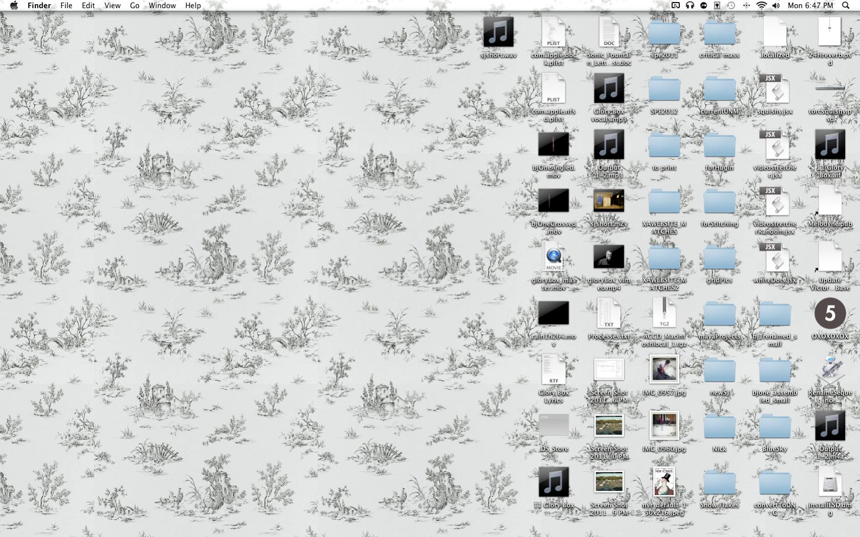Select the Melodyne.pub alias icon

pos(830,201)
